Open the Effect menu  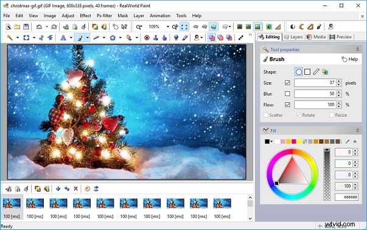click(85, 16)
